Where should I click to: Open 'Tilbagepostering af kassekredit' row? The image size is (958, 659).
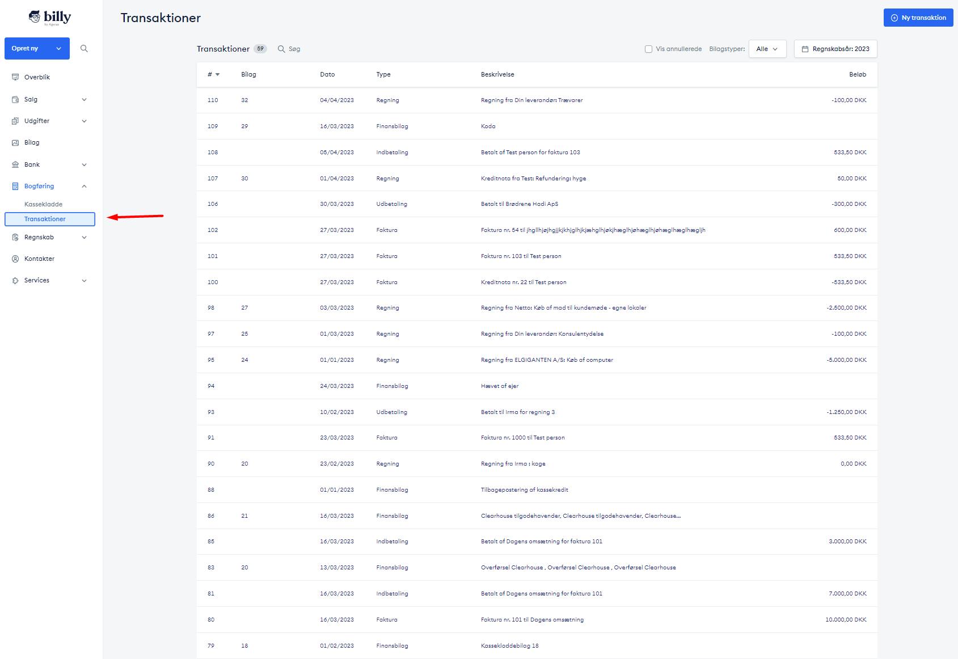537,490
